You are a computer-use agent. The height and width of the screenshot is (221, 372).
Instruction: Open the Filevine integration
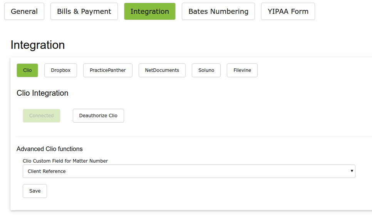tap(242, 70)
